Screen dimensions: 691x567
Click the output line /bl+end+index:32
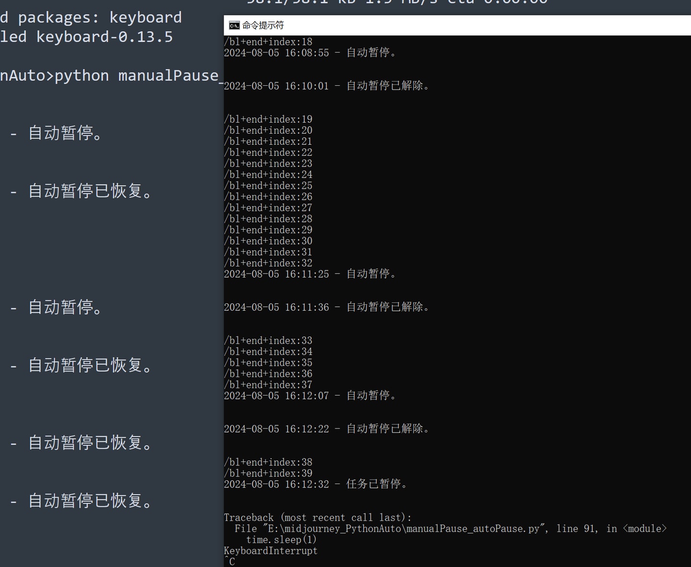click(x=268, y=263)
